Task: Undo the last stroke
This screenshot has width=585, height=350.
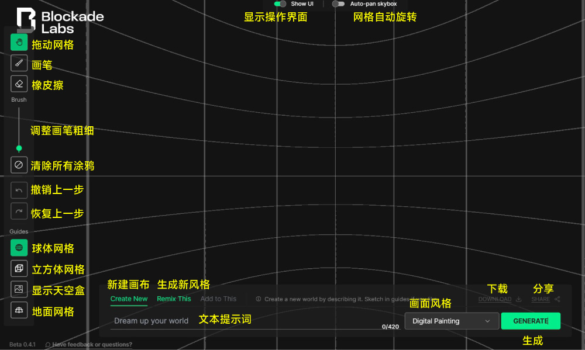Action: tap(19, 189)
